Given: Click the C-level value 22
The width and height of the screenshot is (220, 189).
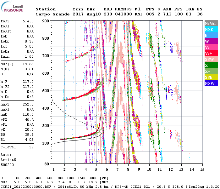Looking at the screenshot, I should (31, 147).
